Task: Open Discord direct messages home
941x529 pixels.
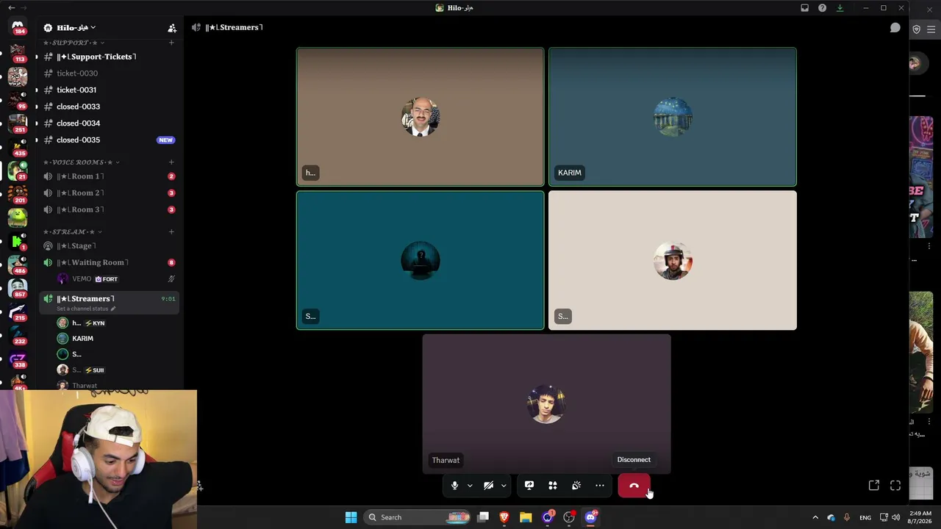Action: pyautogui.click(x=18, y=28)
